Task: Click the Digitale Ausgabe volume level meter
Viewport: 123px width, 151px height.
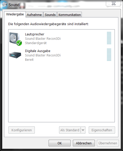Action: (x=109, y=55)
